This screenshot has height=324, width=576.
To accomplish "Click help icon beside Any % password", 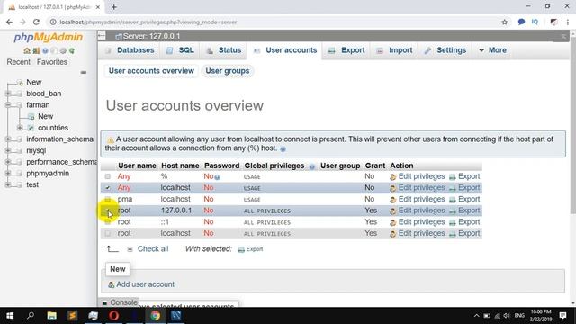I will pos(218,177).
